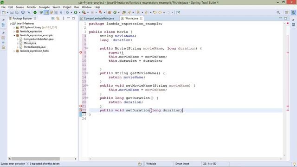Click the Open Type toolbar icon
The height and width of the screenshot is (167, 297).
coord(124,13)
